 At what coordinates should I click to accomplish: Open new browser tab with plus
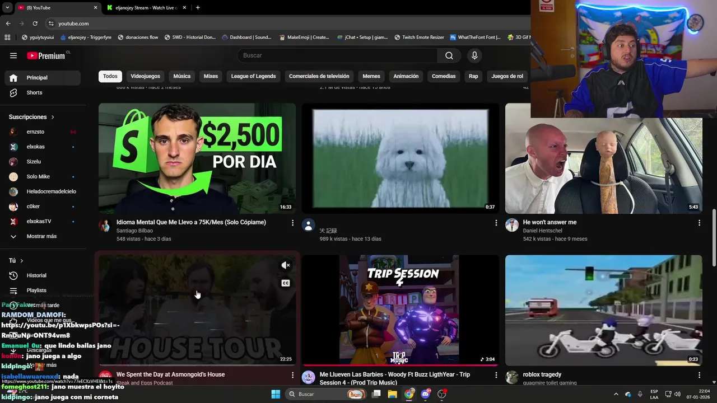click(x=198, y=8)
